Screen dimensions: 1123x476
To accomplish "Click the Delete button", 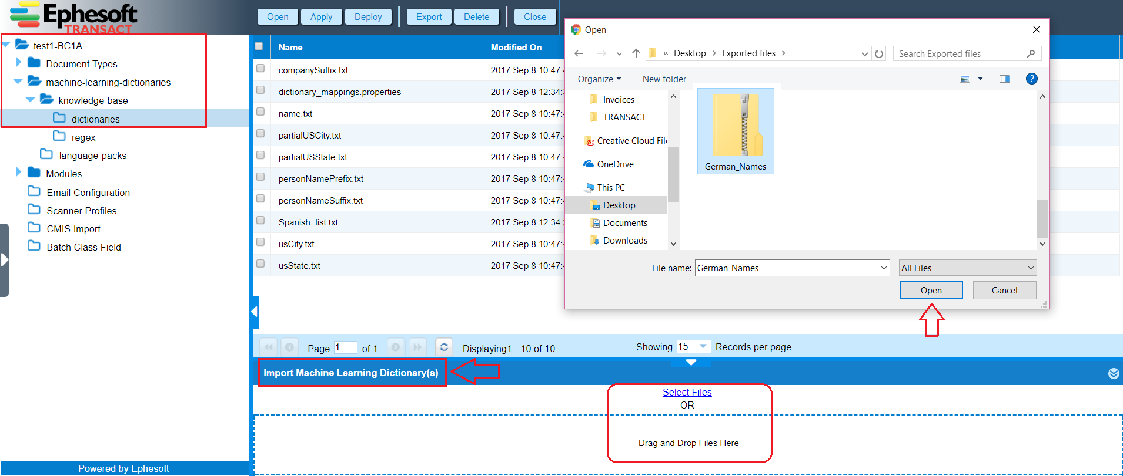I will pyautogui.click(x=476, y=17).
